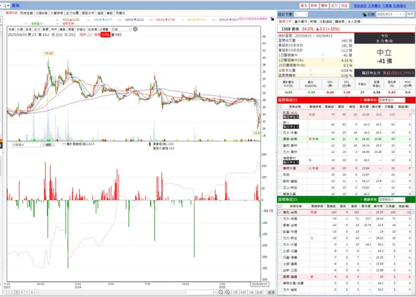Tick checkbox for broker 國泰-敦南
Screen dimensions: 416x297
(x=279, y=139)
